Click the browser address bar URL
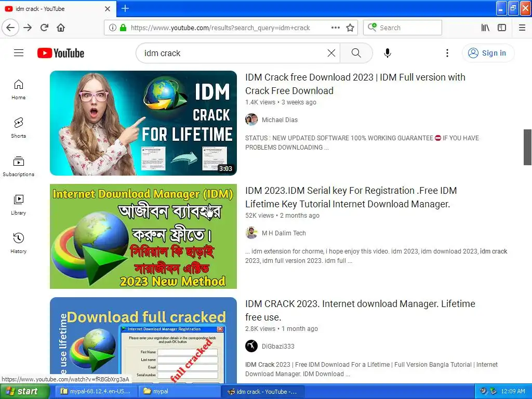Image resolution: width=532 pixels, height=399 pixels. tap(220, 28)
